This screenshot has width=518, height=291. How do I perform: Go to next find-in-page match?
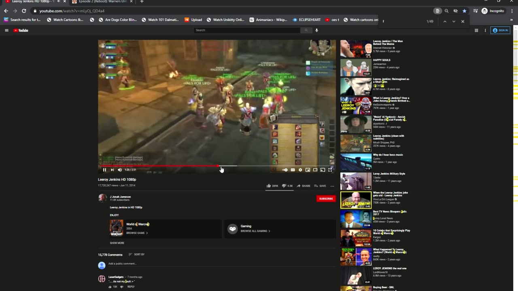454,21
